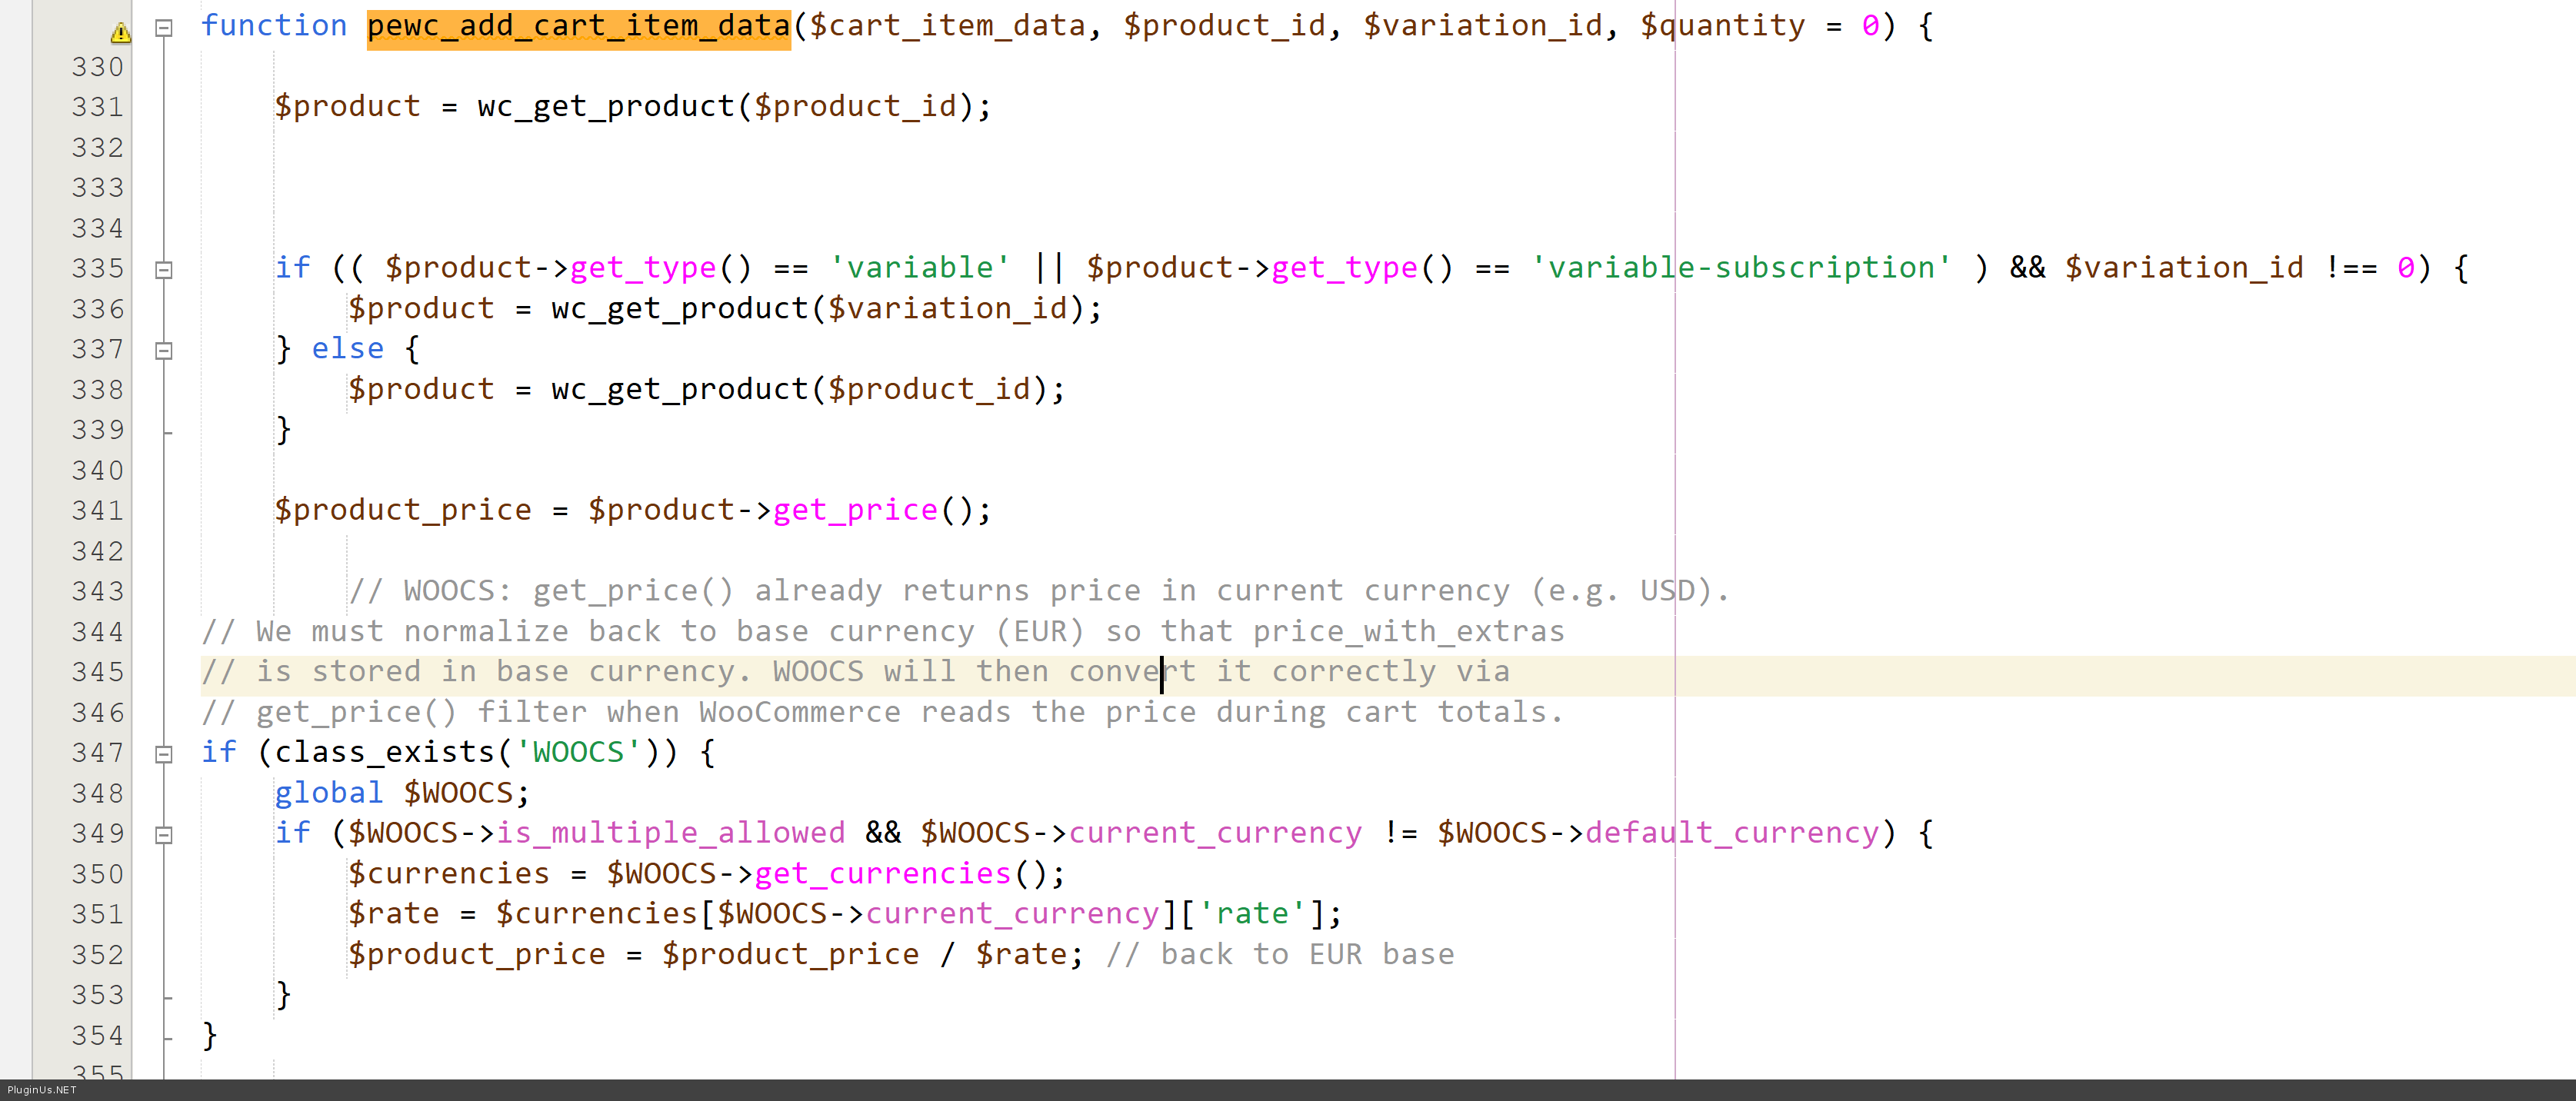2576x1101 pixels.
Task: Click the $quantity parameter in function signature
Action: (1722, 25)
